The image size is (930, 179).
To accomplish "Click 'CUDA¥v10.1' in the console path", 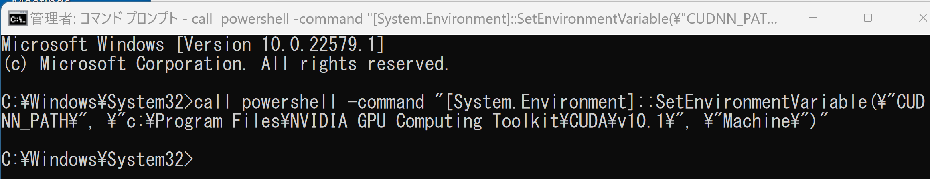I will [x=617, y=121].
